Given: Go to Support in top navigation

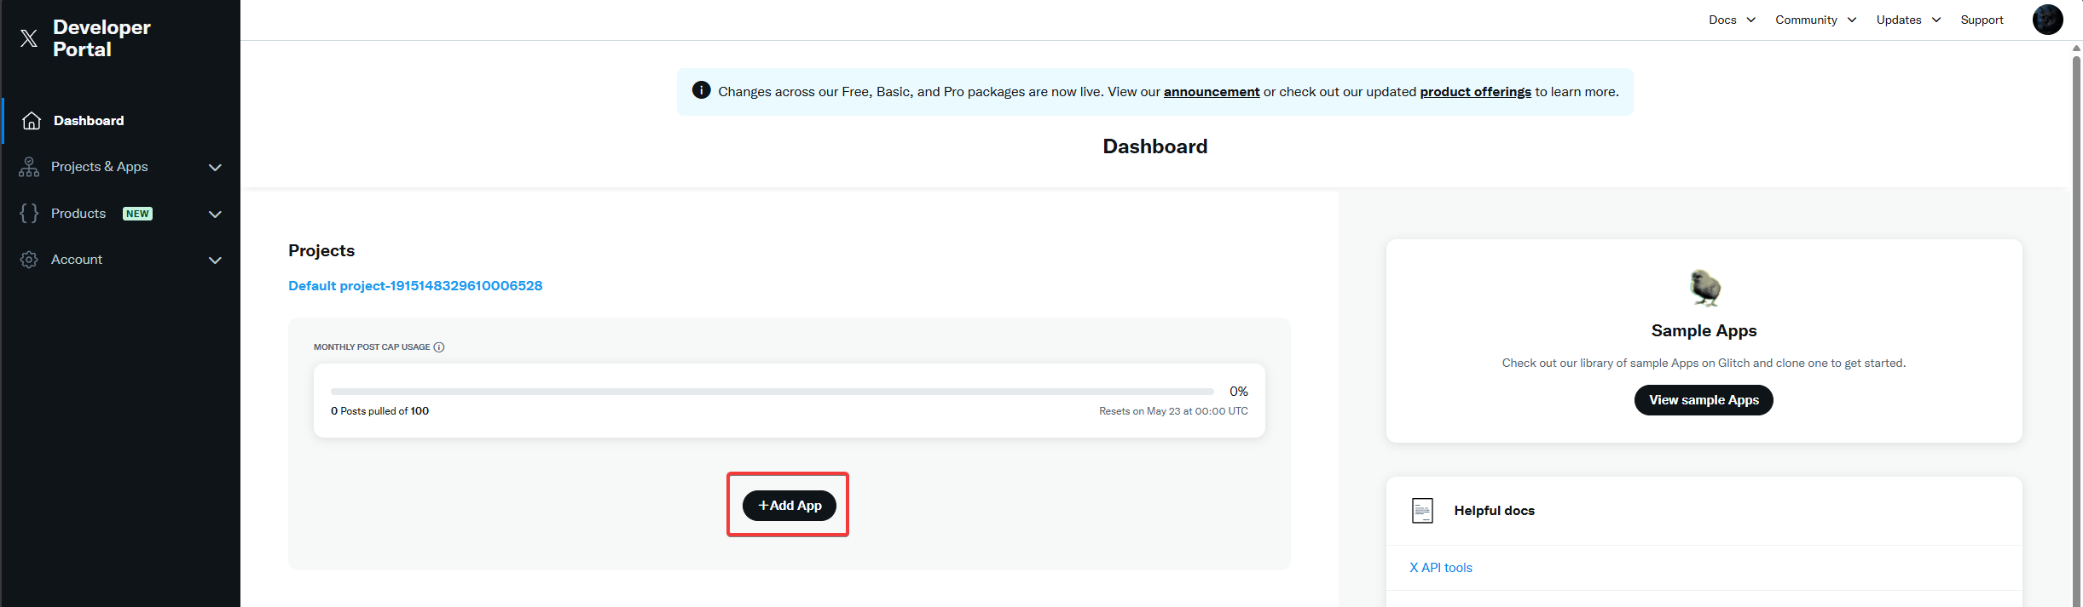Looking at the screenshot, I should click(1982, 20).
